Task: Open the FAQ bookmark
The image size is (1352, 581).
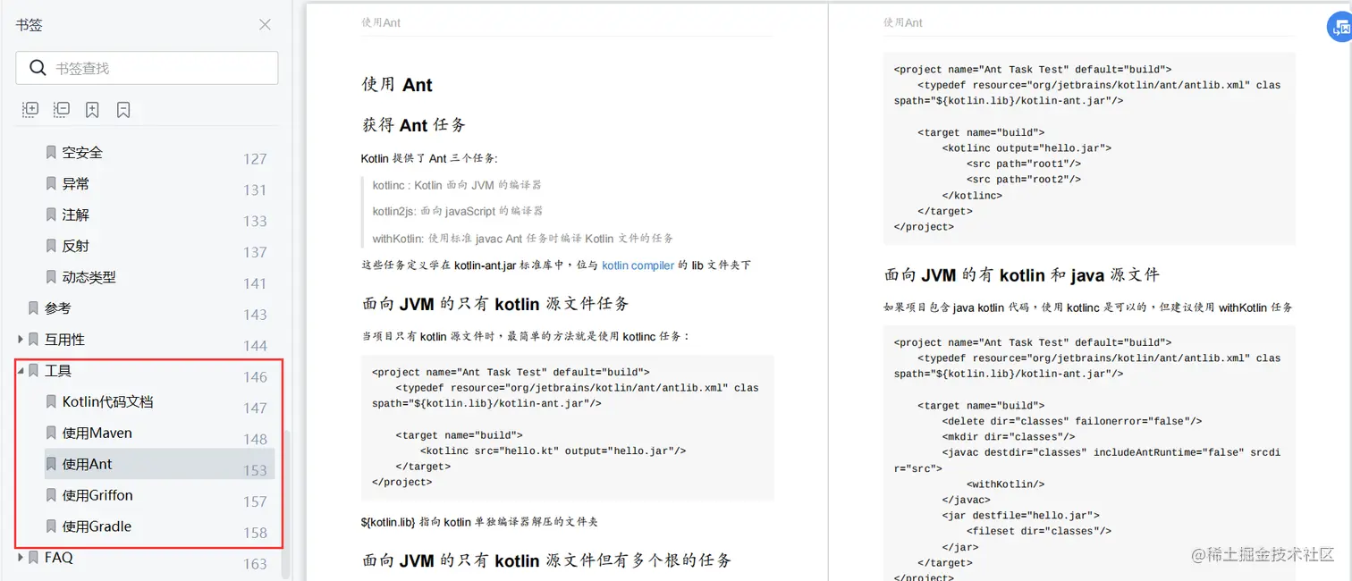Action: click(58, 558)
